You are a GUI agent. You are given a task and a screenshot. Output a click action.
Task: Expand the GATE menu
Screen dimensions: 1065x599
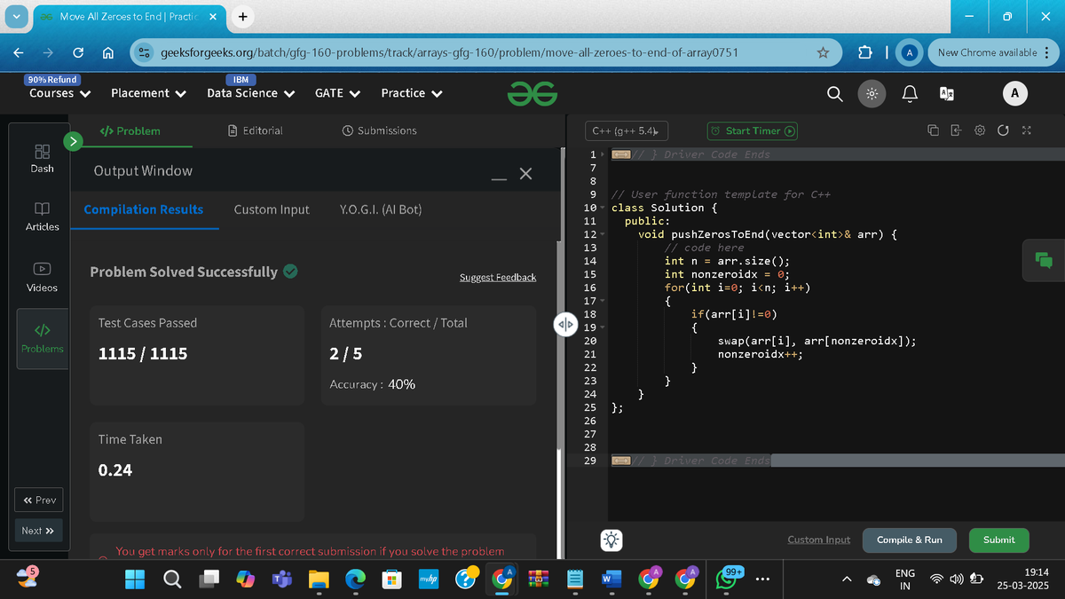click(x=337, y=93)
